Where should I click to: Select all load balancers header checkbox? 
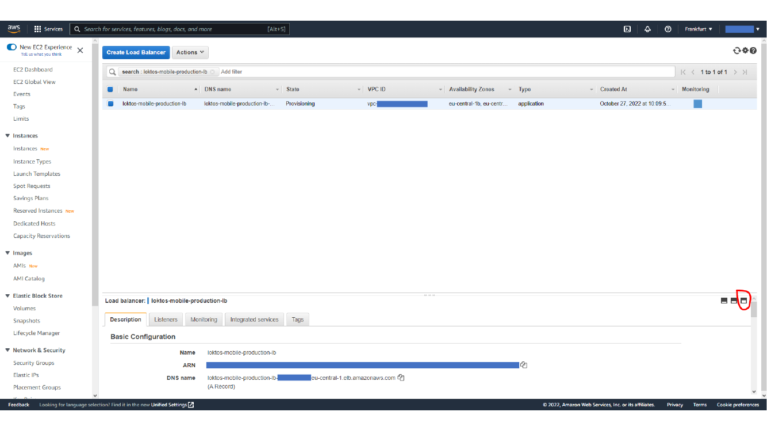click(110, 89)
